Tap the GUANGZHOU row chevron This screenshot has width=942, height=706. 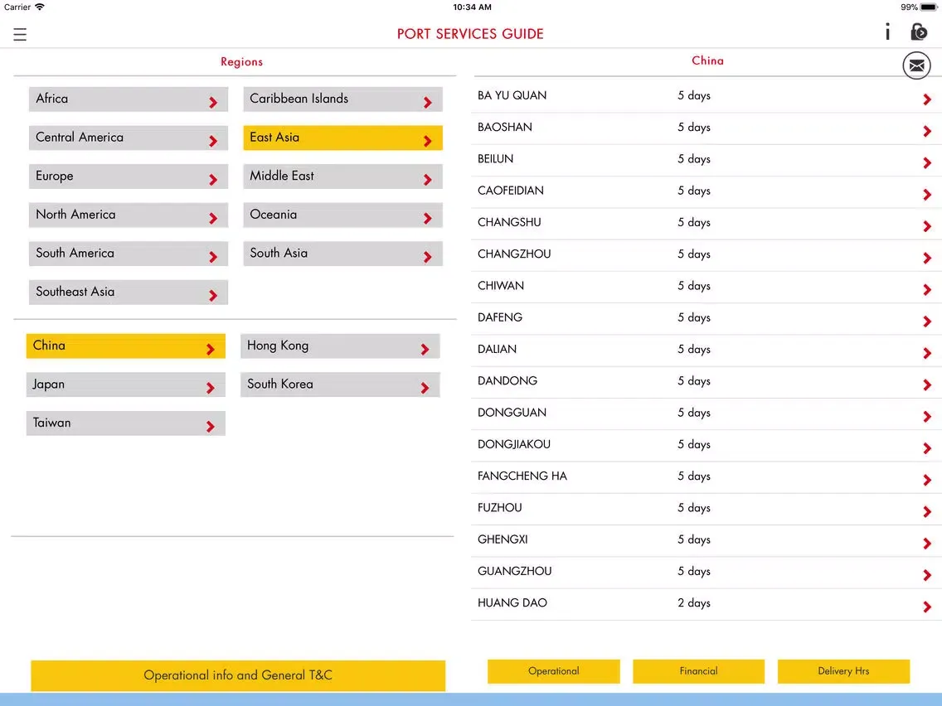click(x=927, y=575)
